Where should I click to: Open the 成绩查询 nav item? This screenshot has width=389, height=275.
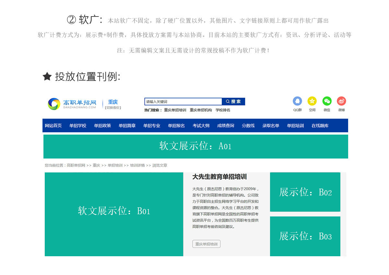pos(226,126)
